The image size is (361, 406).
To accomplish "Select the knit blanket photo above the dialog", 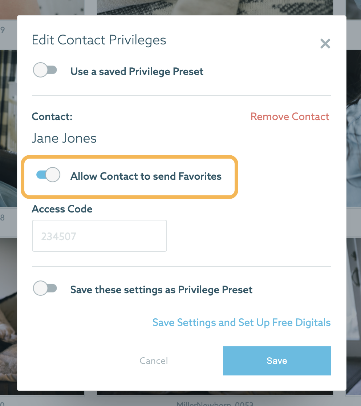I will pos(215,7).
